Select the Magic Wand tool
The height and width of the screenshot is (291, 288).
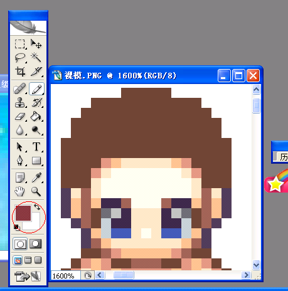click(36, 58)
